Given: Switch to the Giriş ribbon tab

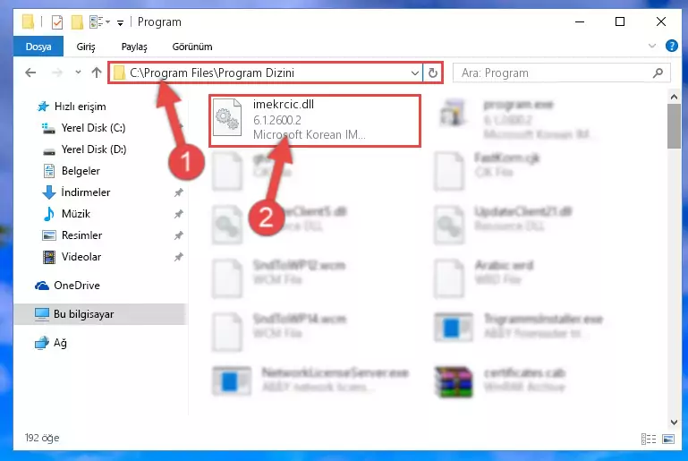Looking at the screenshot, I should pos(86,47).
